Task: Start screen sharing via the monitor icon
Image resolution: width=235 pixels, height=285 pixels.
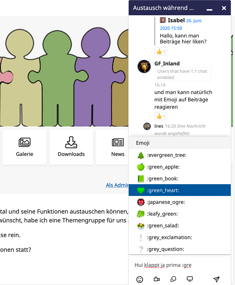Action: point(189,279)
